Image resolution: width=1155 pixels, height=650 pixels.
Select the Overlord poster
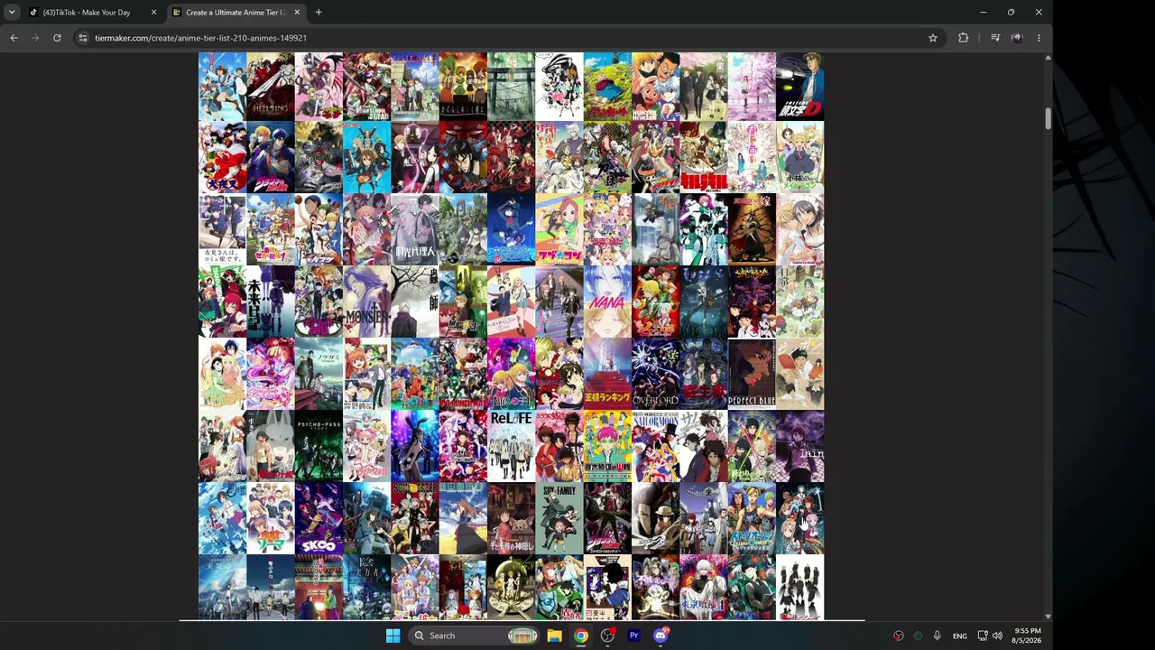pos(656,374)
